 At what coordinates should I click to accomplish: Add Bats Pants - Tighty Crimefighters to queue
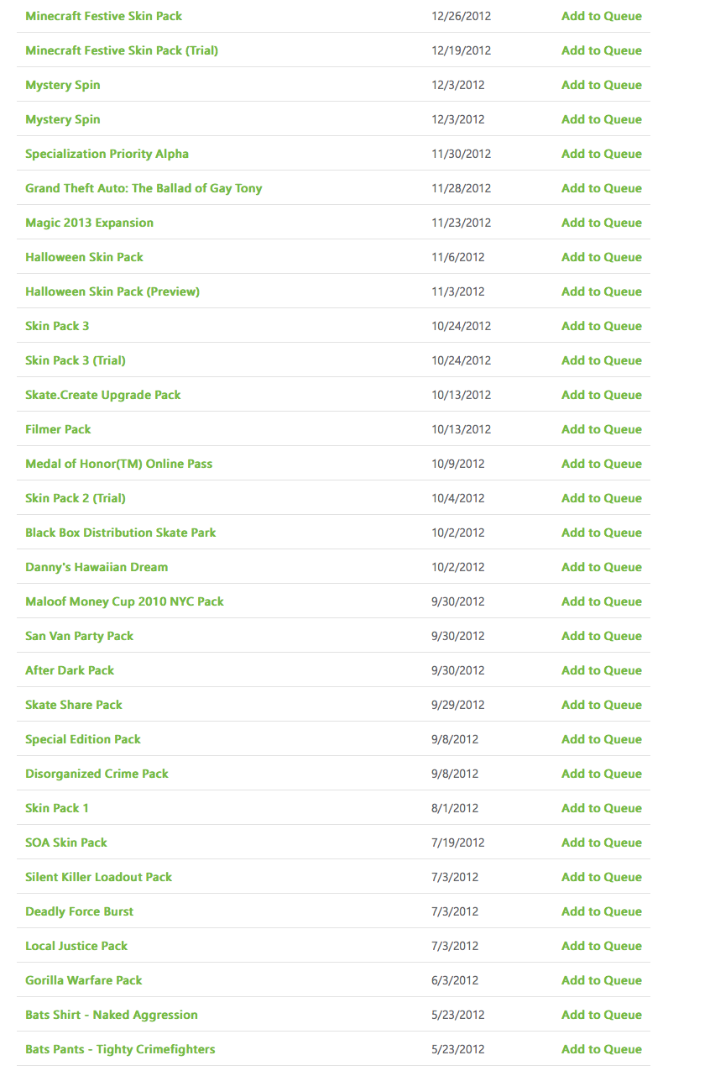pyautogui.click(x=602, y=1049)
